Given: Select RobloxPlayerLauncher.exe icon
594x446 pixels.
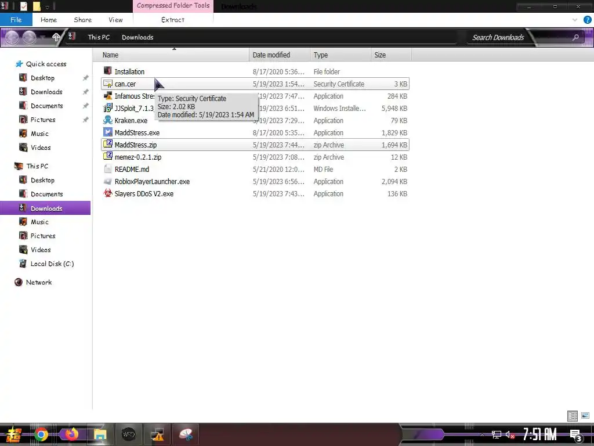Looking at the screenshot, I should [108, 181].
